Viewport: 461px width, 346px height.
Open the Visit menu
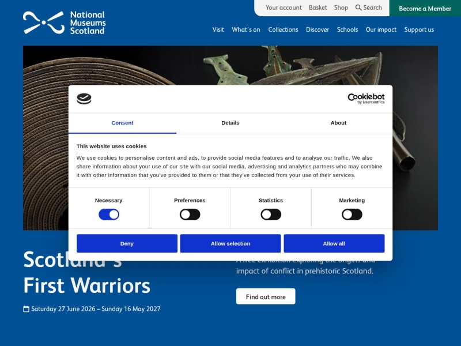[x=218, y=30]
